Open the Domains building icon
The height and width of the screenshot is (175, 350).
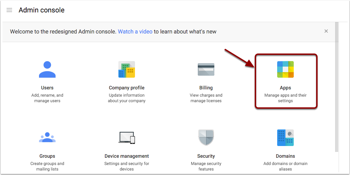tap(285, 138)
